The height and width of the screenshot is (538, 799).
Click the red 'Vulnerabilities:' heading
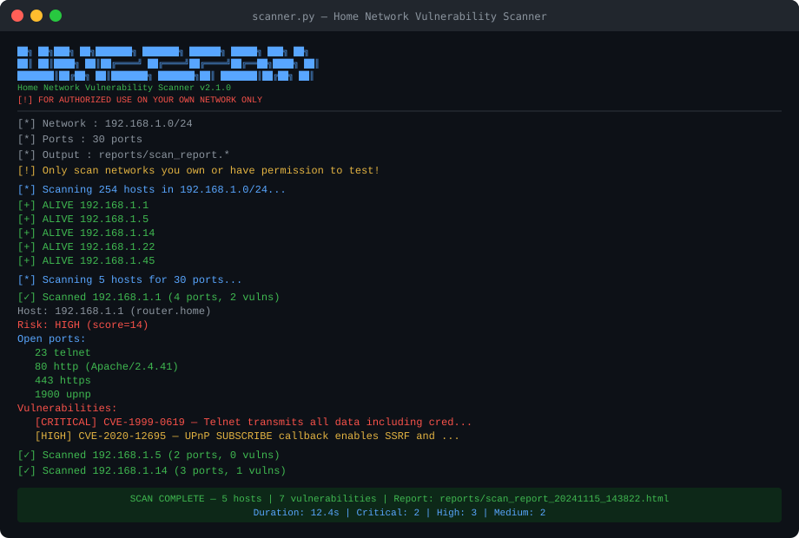(67, 408)
